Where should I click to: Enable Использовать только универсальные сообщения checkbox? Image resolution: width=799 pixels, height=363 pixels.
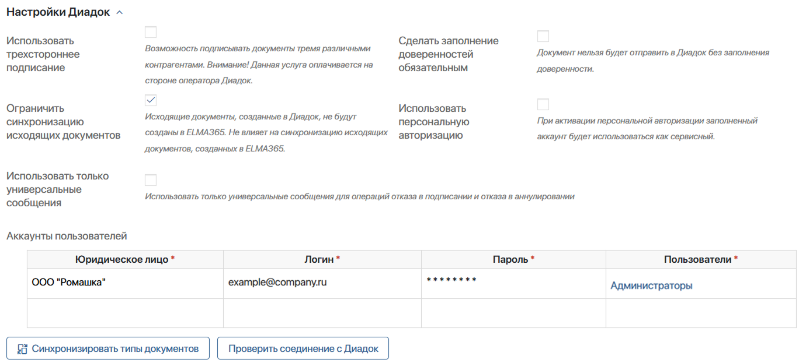151,180
